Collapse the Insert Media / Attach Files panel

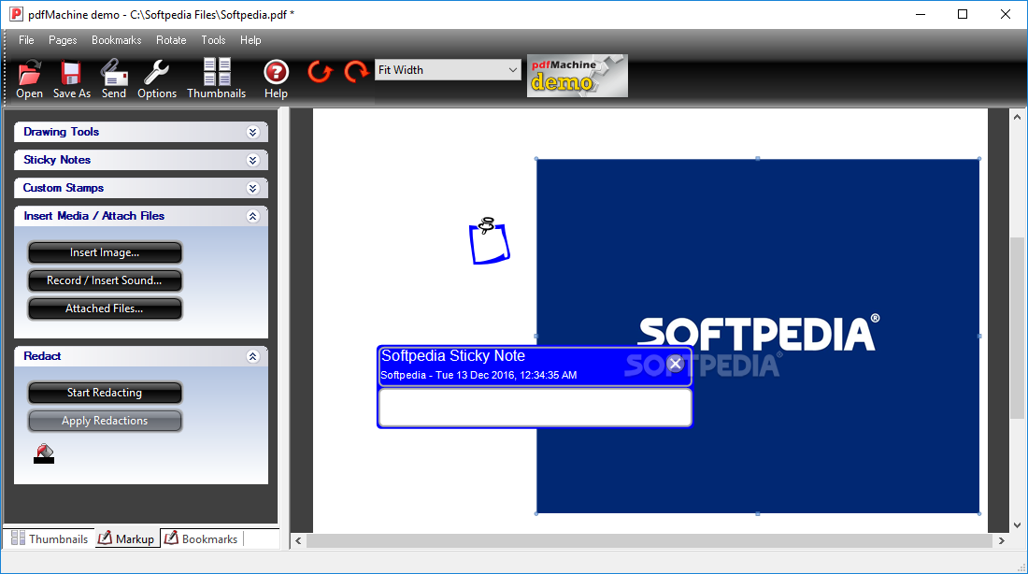253,217
